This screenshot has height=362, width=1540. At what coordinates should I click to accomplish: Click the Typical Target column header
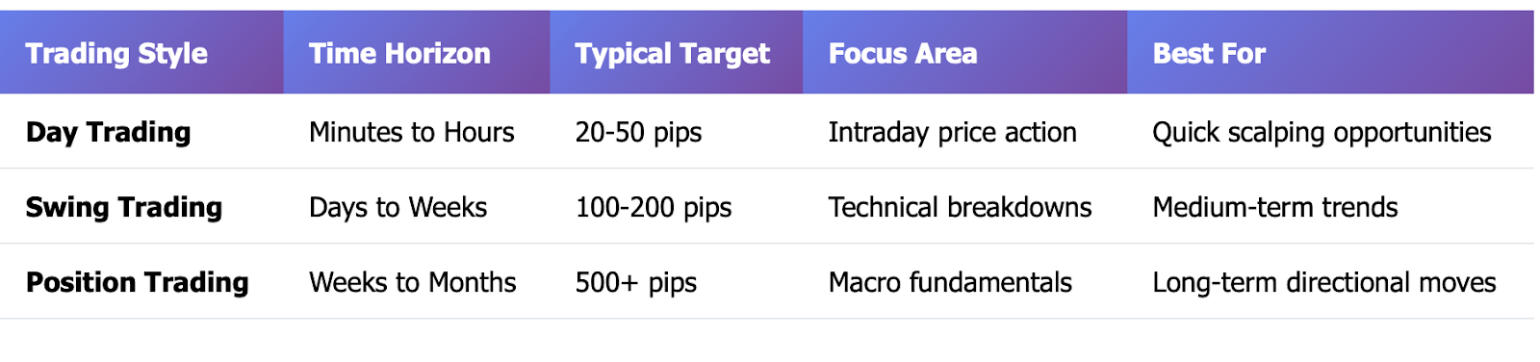pos(672,54)
